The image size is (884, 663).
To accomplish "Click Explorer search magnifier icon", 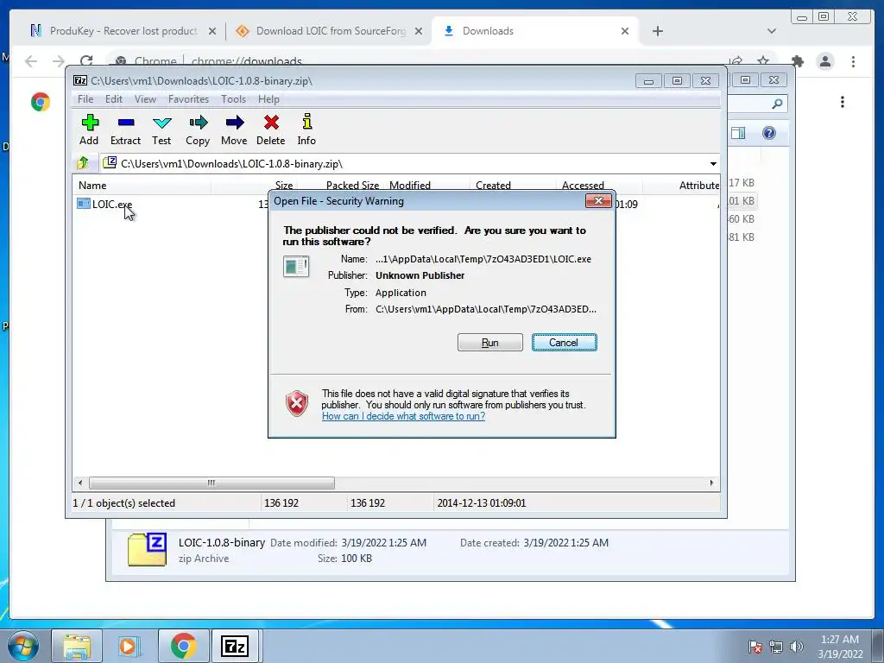I will coord(777,104).
